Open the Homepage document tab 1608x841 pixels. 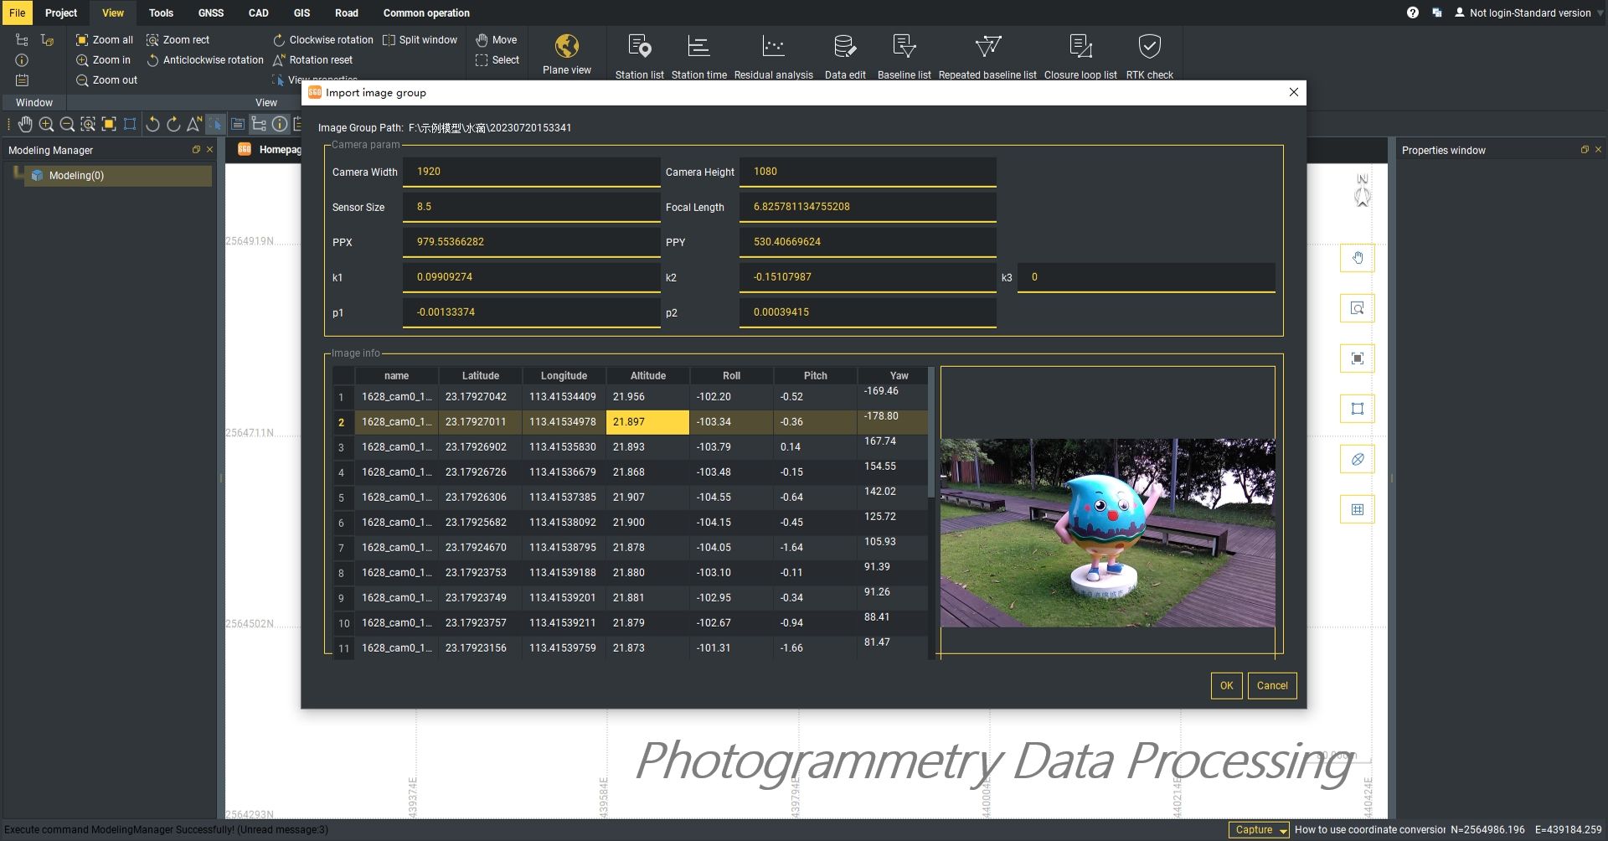pos(270,149)
